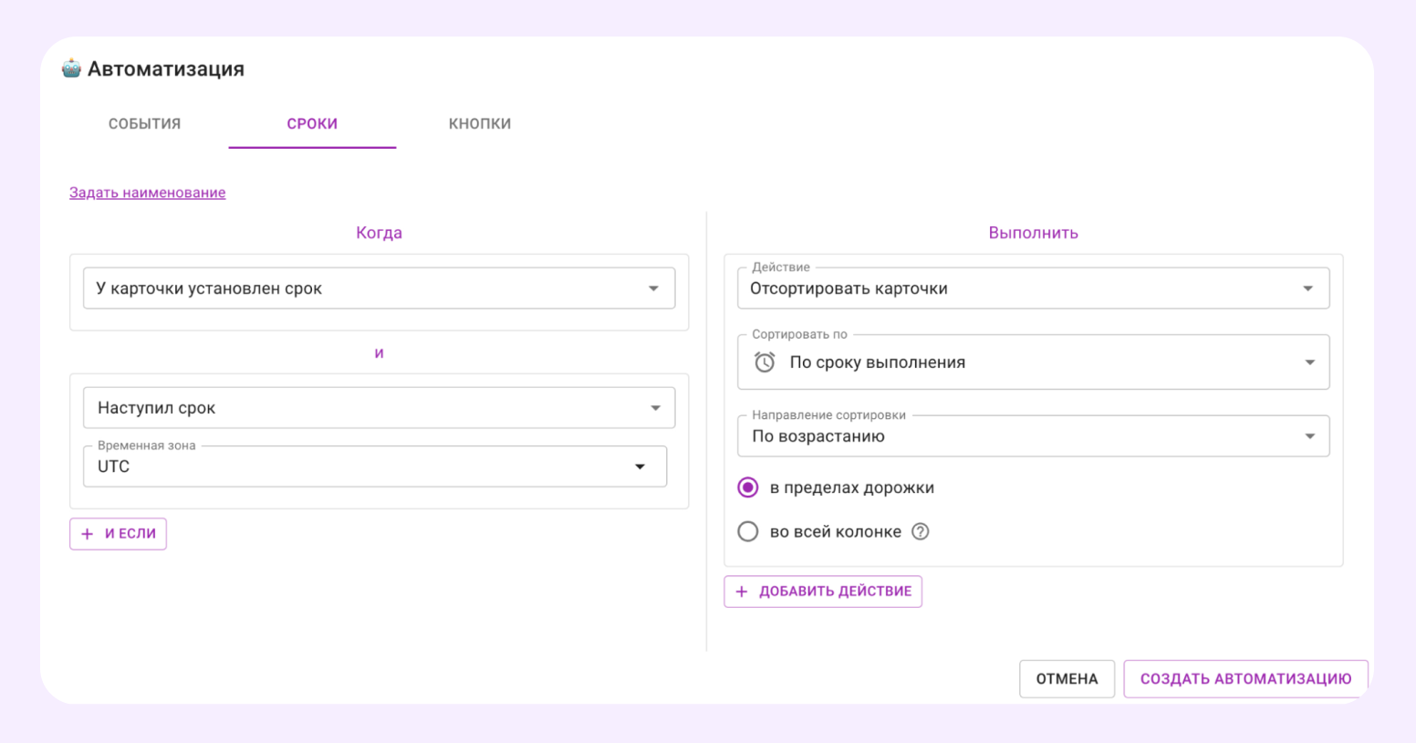Click the ОТМЕНА button
Viewport: 1416px width, 743px height.
1067,679
